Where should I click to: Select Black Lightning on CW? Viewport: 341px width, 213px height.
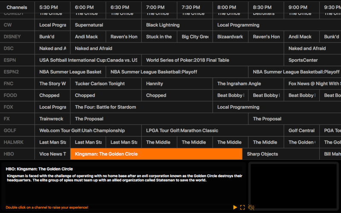(177, 25)
